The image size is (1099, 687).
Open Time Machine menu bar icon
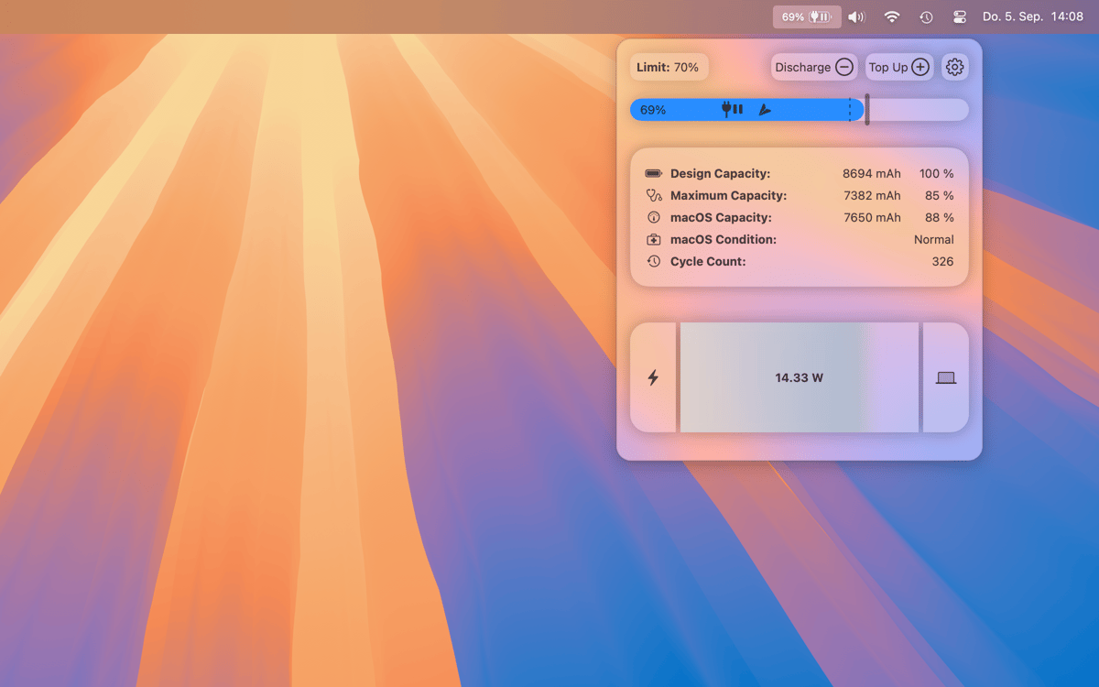click(x=926, y=16)
